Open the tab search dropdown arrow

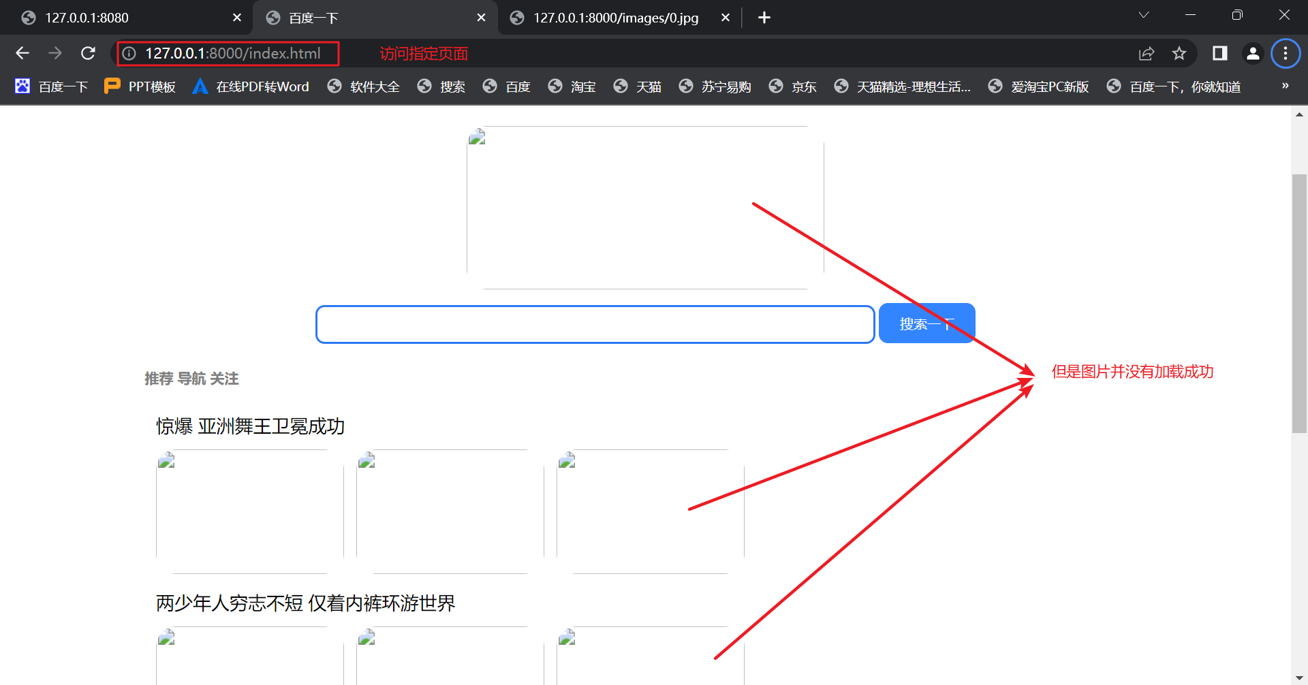(1144, 15)
